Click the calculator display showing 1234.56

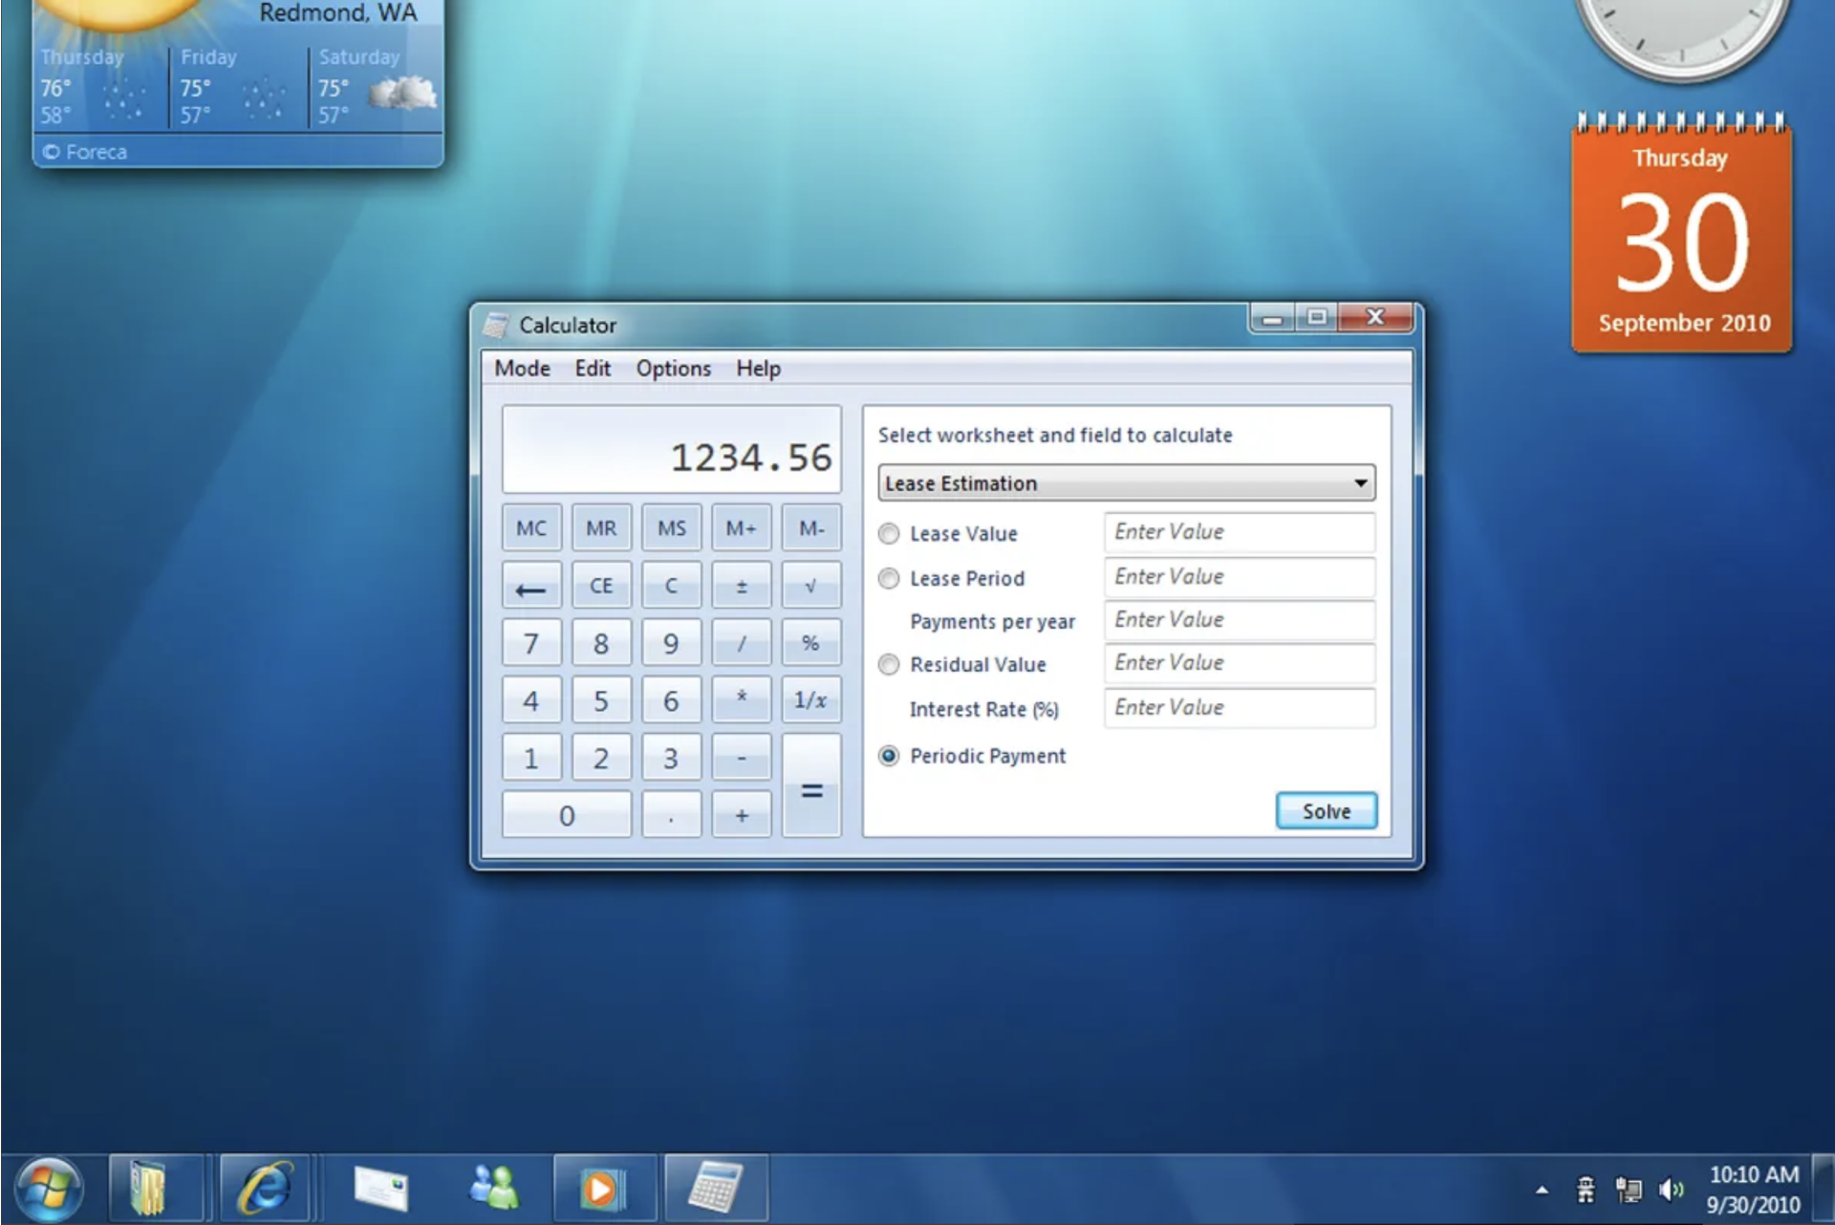point(672,450)
